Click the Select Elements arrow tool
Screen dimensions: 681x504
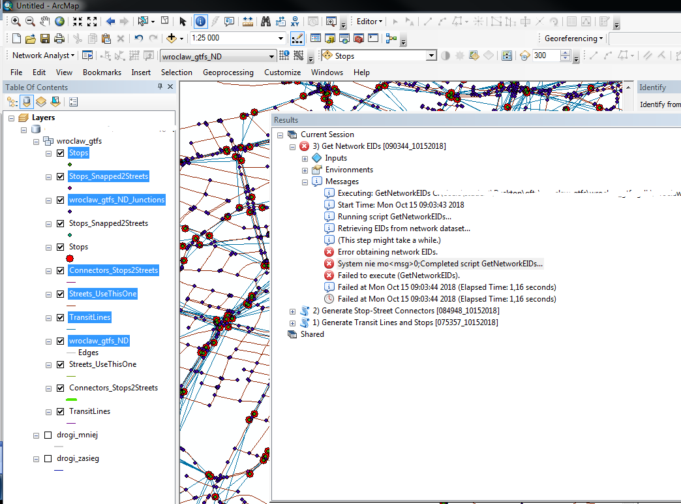click(183, 22)
